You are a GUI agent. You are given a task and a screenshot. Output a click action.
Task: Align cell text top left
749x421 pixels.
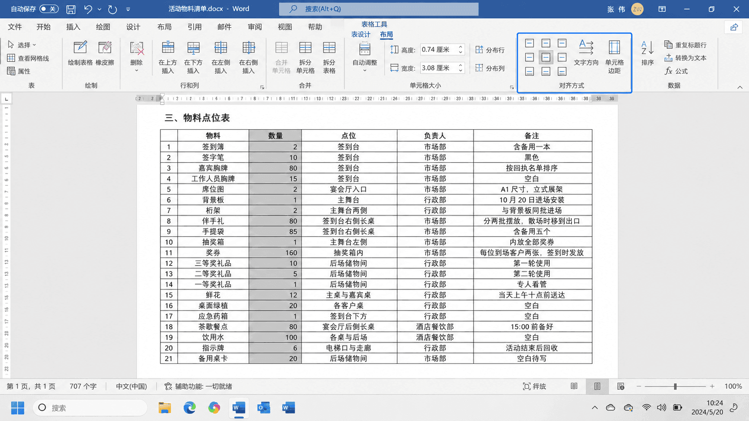click(529, 43)
